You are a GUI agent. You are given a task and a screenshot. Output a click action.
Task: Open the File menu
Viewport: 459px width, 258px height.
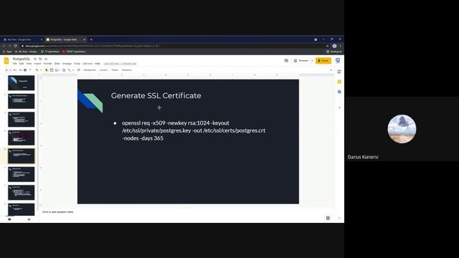click(14, 64)
